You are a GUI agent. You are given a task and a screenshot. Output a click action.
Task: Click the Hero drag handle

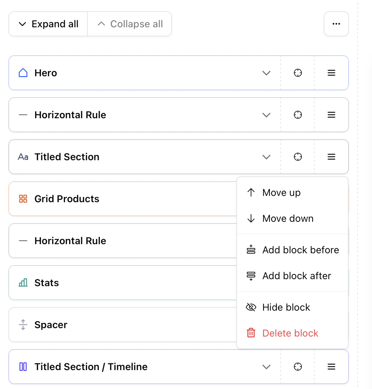point(331,73)
